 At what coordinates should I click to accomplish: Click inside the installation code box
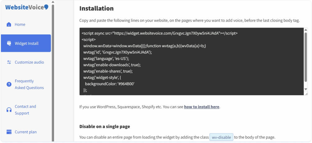[x=186, y=61]
